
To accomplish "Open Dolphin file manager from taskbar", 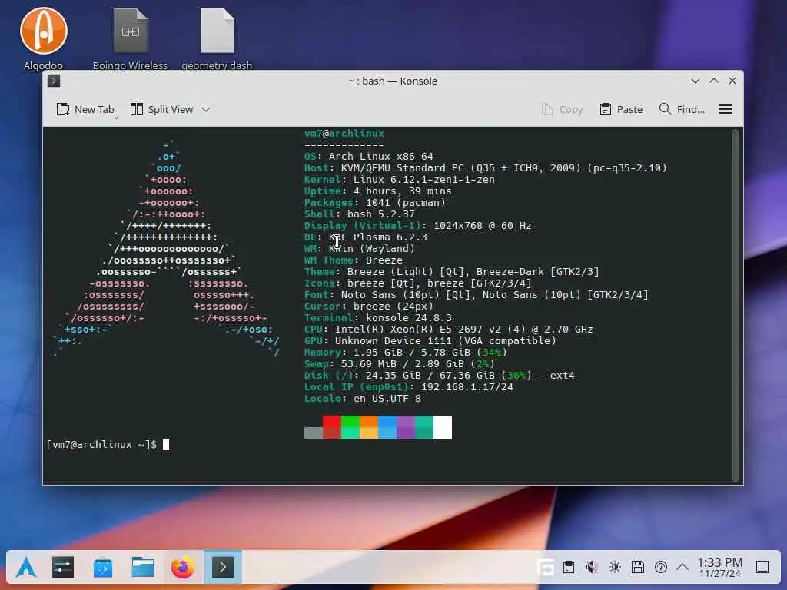I will 143,568.
